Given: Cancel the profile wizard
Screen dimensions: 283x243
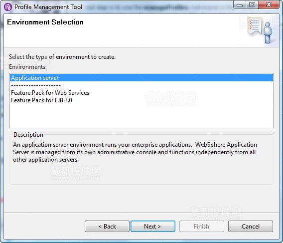Looking at the screenshot, I should [x=251, y=227].
